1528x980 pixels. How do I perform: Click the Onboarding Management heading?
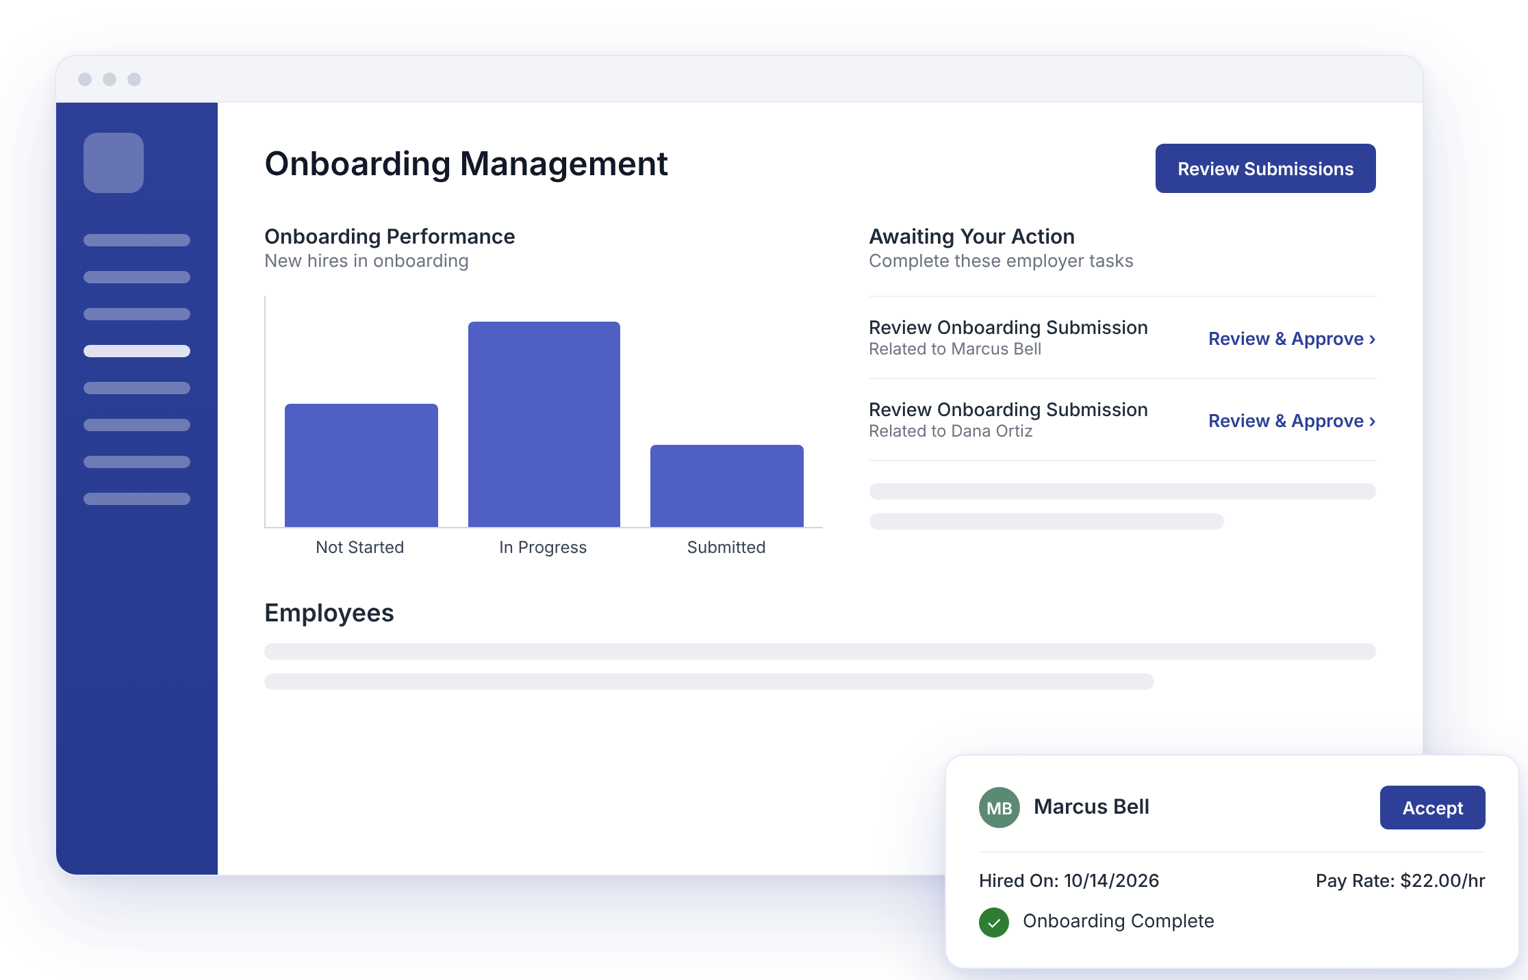coord(466,164)
